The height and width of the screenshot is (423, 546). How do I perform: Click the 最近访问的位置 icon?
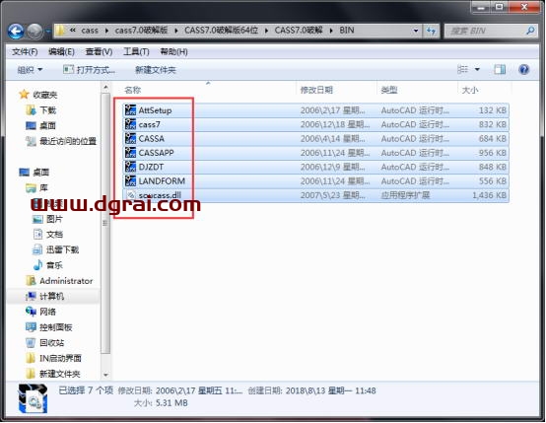point(31,141)
